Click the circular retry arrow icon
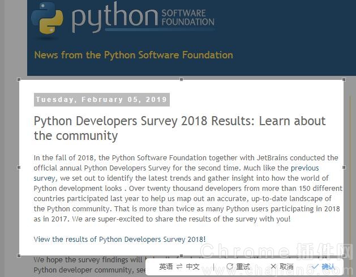Viewport: 356px width, 277px height. (x=230, y=267)
